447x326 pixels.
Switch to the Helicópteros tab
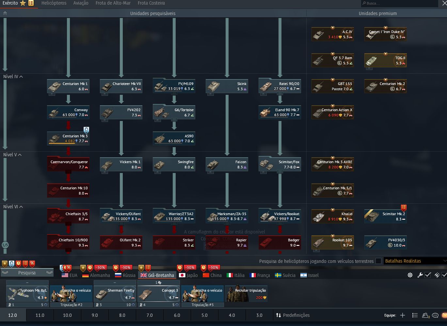54,3
